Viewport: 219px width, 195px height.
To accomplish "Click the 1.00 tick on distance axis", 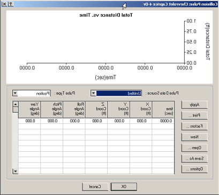I will [x=191, y=21].
